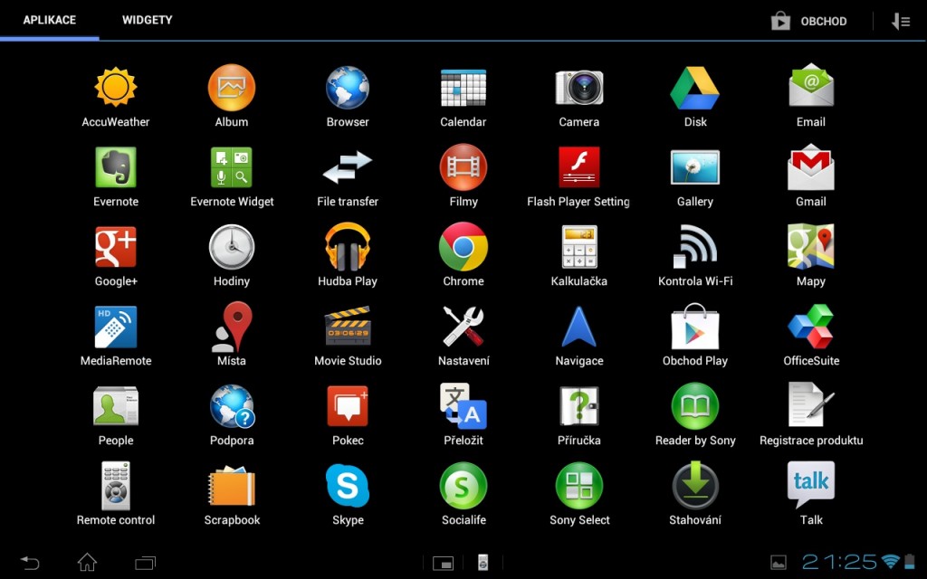Launch Gmail

click(811, 167)
